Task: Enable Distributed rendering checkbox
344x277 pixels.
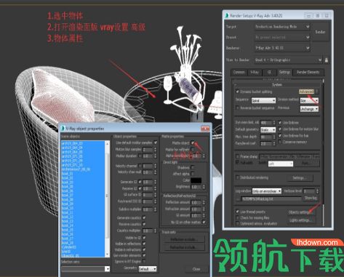Action: tap(237, 177)
